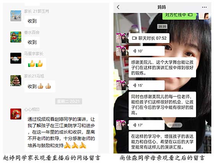Open 心心相印 red avatar
The height and width of the screenshot is (165, 214).
click(x=16, y=114)
